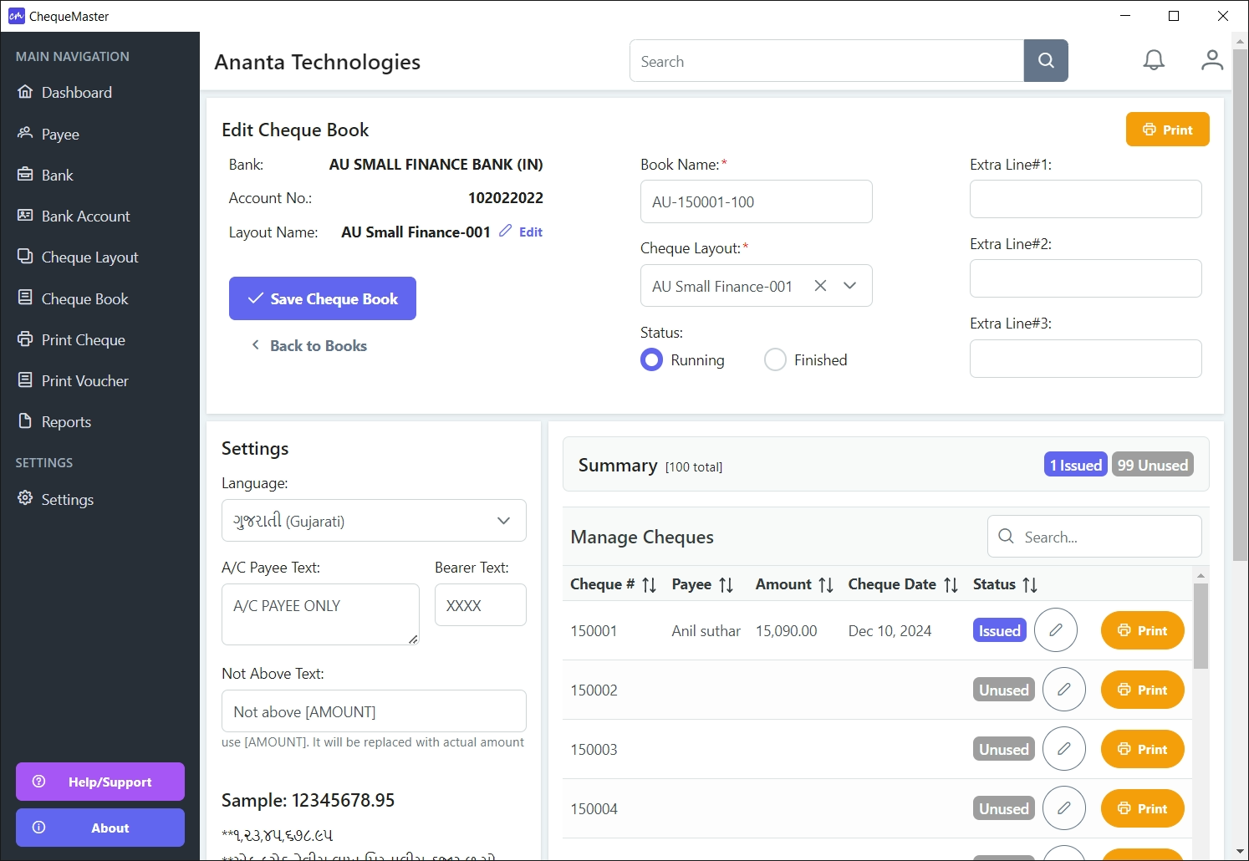Edit cheque 150002 with pencil icon
This screenshot has width=1249, height=861.
point(1064,690)
